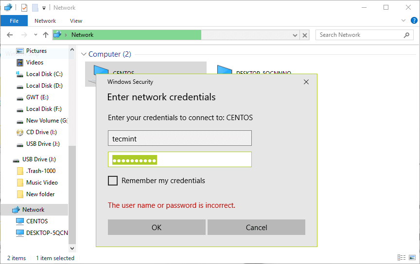
Task: Click the password input field
Action: [x=179, y=159]
